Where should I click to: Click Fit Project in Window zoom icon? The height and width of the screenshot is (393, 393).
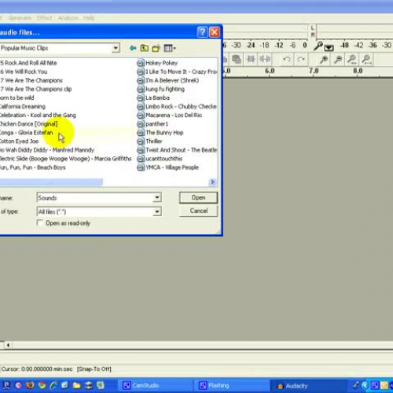366,60
